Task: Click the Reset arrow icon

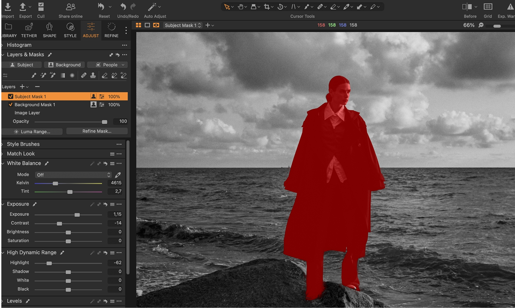Action: (x=101, y=7)
